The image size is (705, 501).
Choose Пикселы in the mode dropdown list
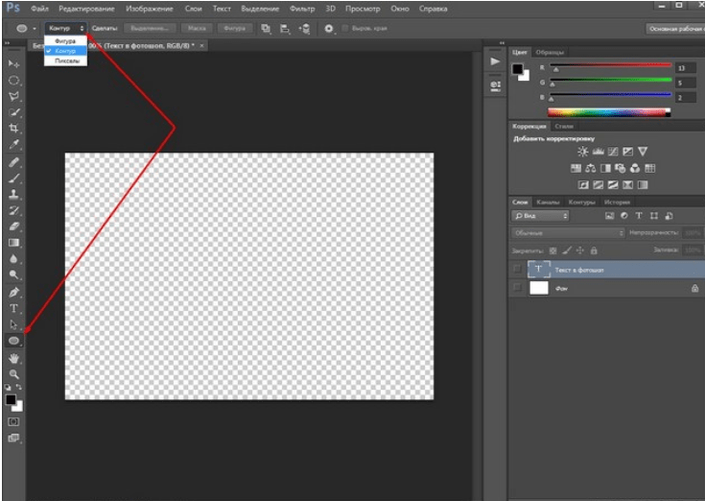pos(67,60)
